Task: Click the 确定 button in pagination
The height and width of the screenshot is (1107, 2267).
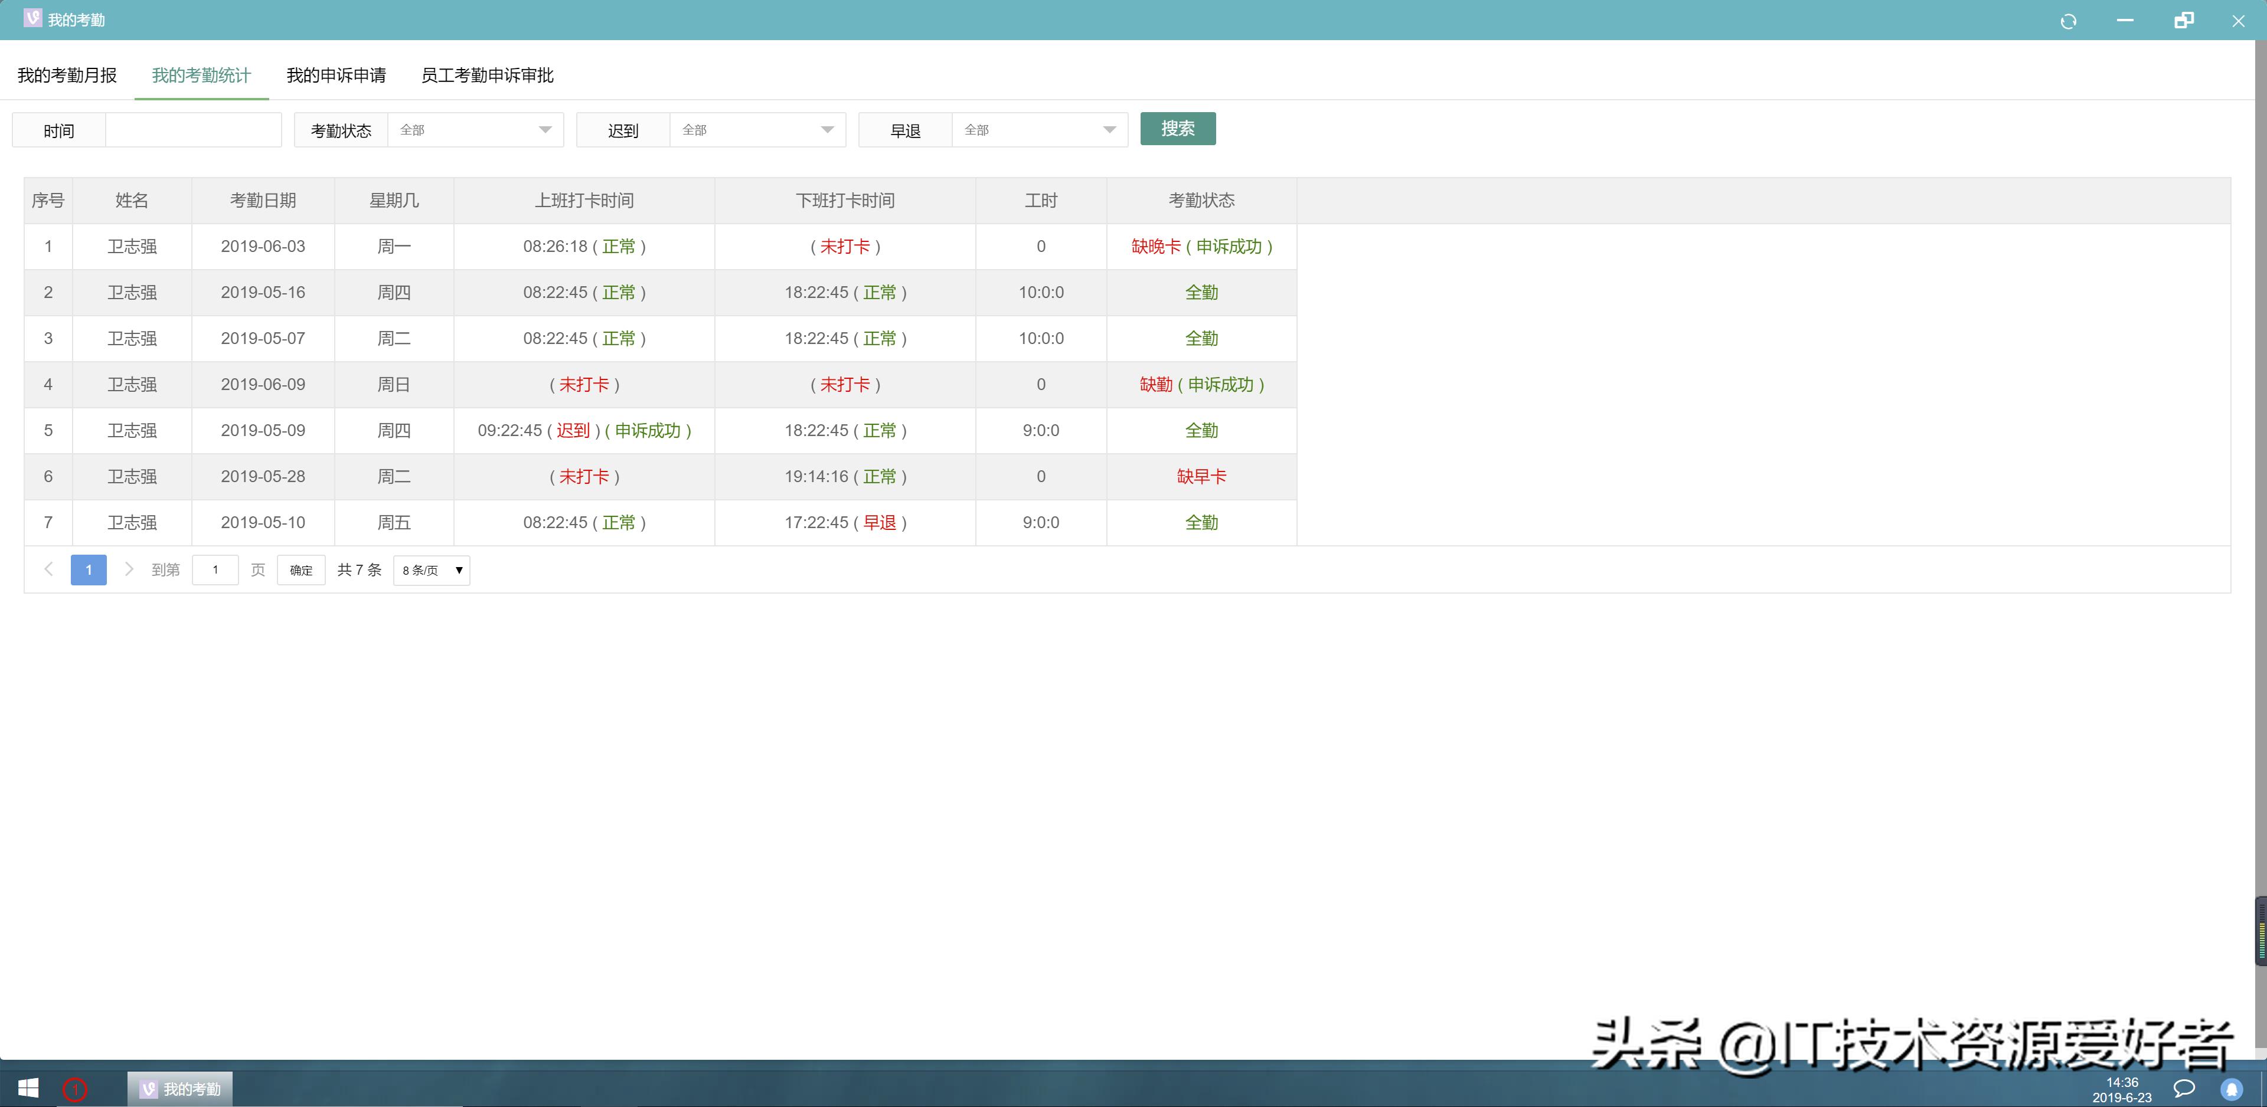Action: tap(300, 569)
